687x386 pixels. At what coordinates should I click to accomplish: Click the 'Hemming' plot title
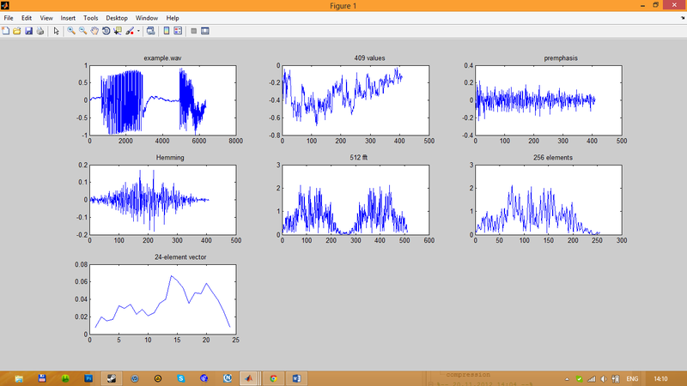pyautogui.click(x=170, y=158)
